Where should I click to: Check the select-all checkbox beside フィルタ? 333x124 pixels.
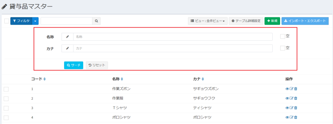click(7, 21)
